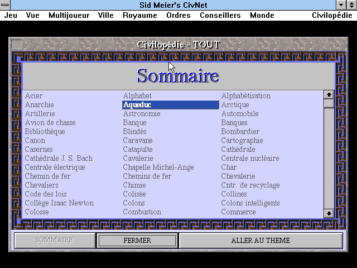Select the Cntr. de recyclage entry
Image resolution: width=357 pixels, height=268 pixels.
click(250, 185)
